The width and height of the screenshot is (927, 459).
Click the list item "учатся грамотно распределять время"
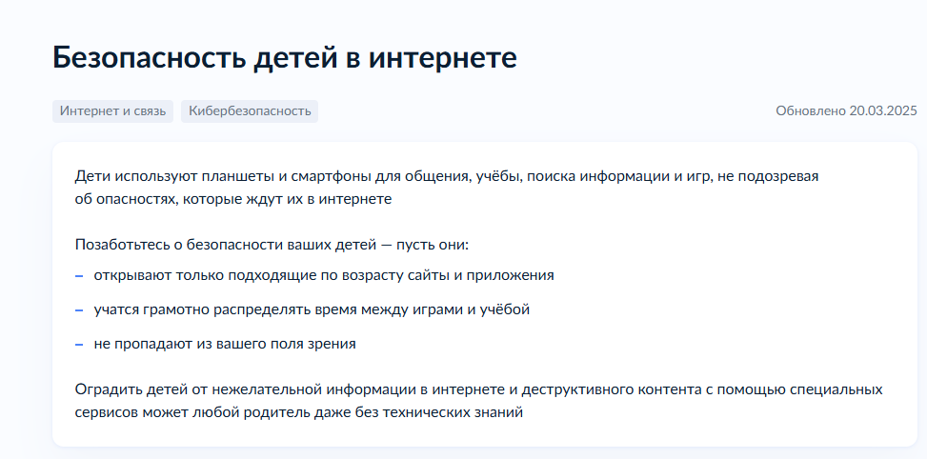[x=311, y=309]
